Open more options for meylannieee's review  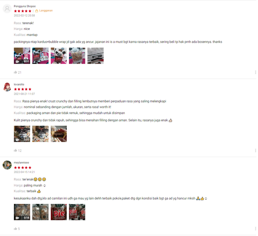[x=256, y=229]
